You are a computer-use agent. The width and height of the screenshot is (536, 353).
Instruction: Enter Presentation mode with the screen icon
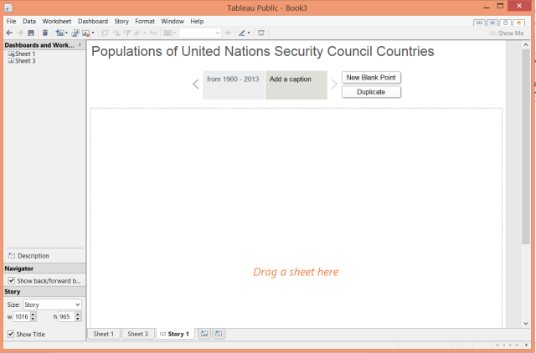(261, 33)
